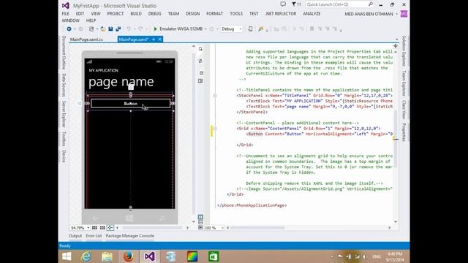Open Internet Explorer from the taskbar

pos(86,256)
